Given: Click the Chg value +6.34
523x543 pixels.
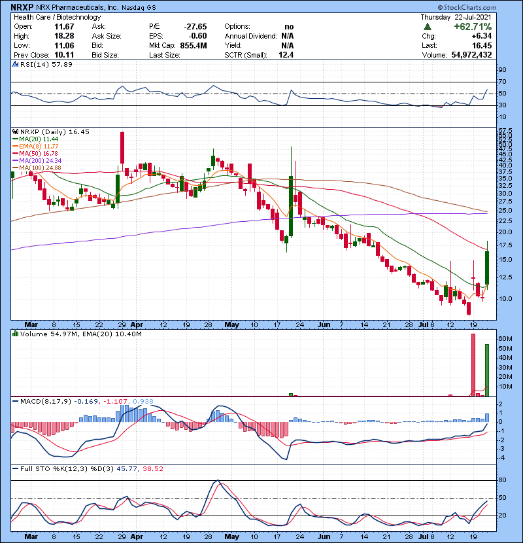Looking at the screenshot, I should tap(481, 36).
